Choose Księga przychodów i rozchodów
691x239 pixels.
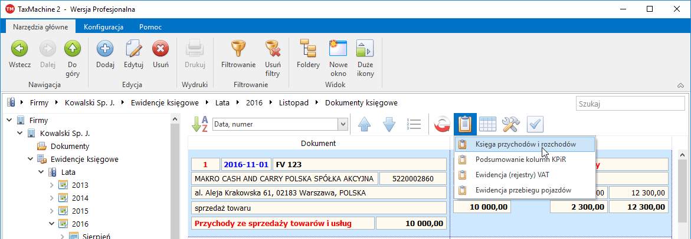click(x=526, y=144)
